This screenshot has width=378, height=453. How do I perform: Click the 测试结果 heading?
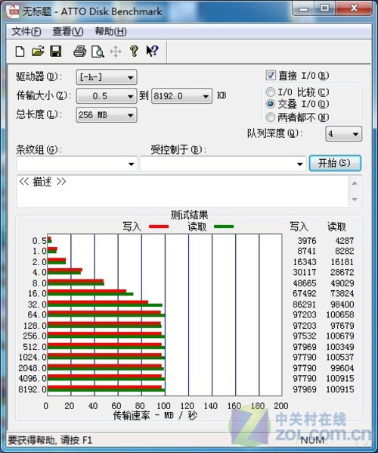coord(189,215)
